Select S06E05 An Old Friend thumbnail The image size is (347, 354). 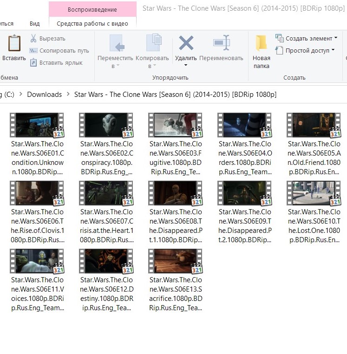[314, 125]
